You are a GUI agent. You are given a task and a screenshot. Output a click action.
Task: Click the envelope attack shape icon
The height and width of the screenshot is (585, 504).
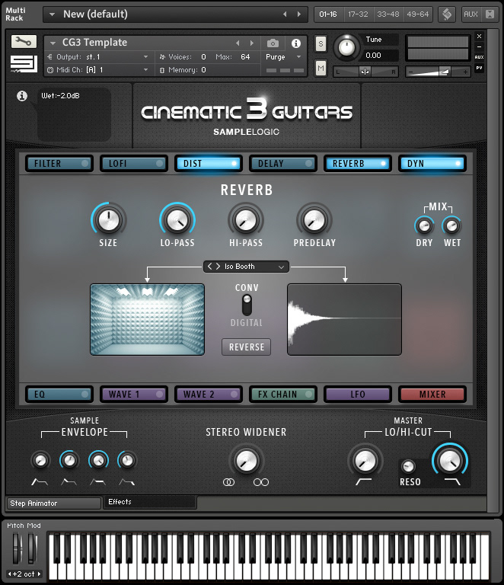(40, 482)
